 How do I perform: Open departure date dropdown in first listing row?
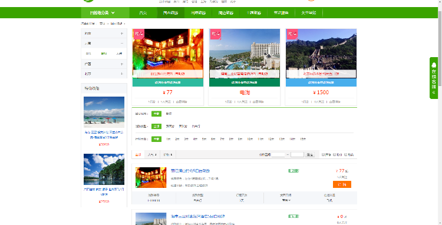coord(286,200)
